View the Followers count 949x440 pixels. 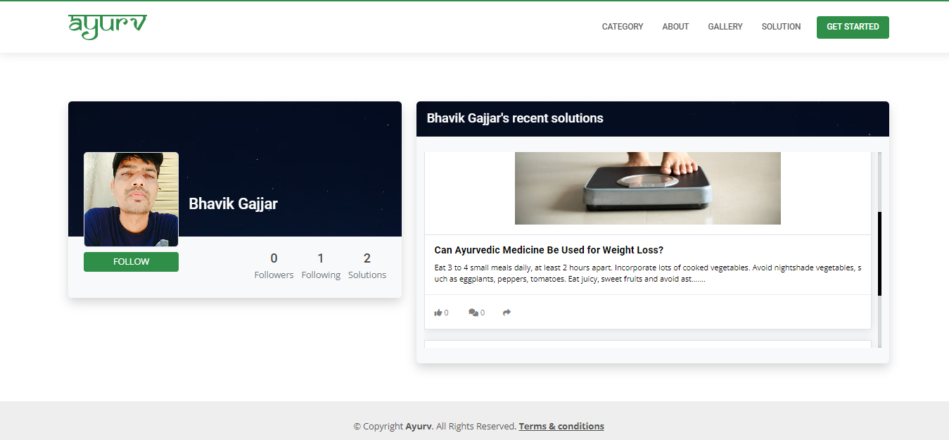(x=274, y=266)
